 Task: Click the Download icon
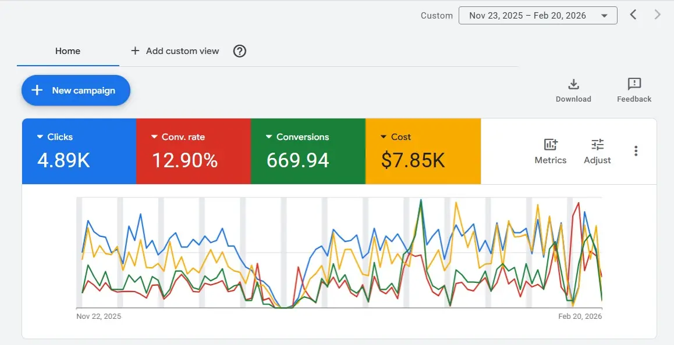pyautogui.click(x=573, y=85)
